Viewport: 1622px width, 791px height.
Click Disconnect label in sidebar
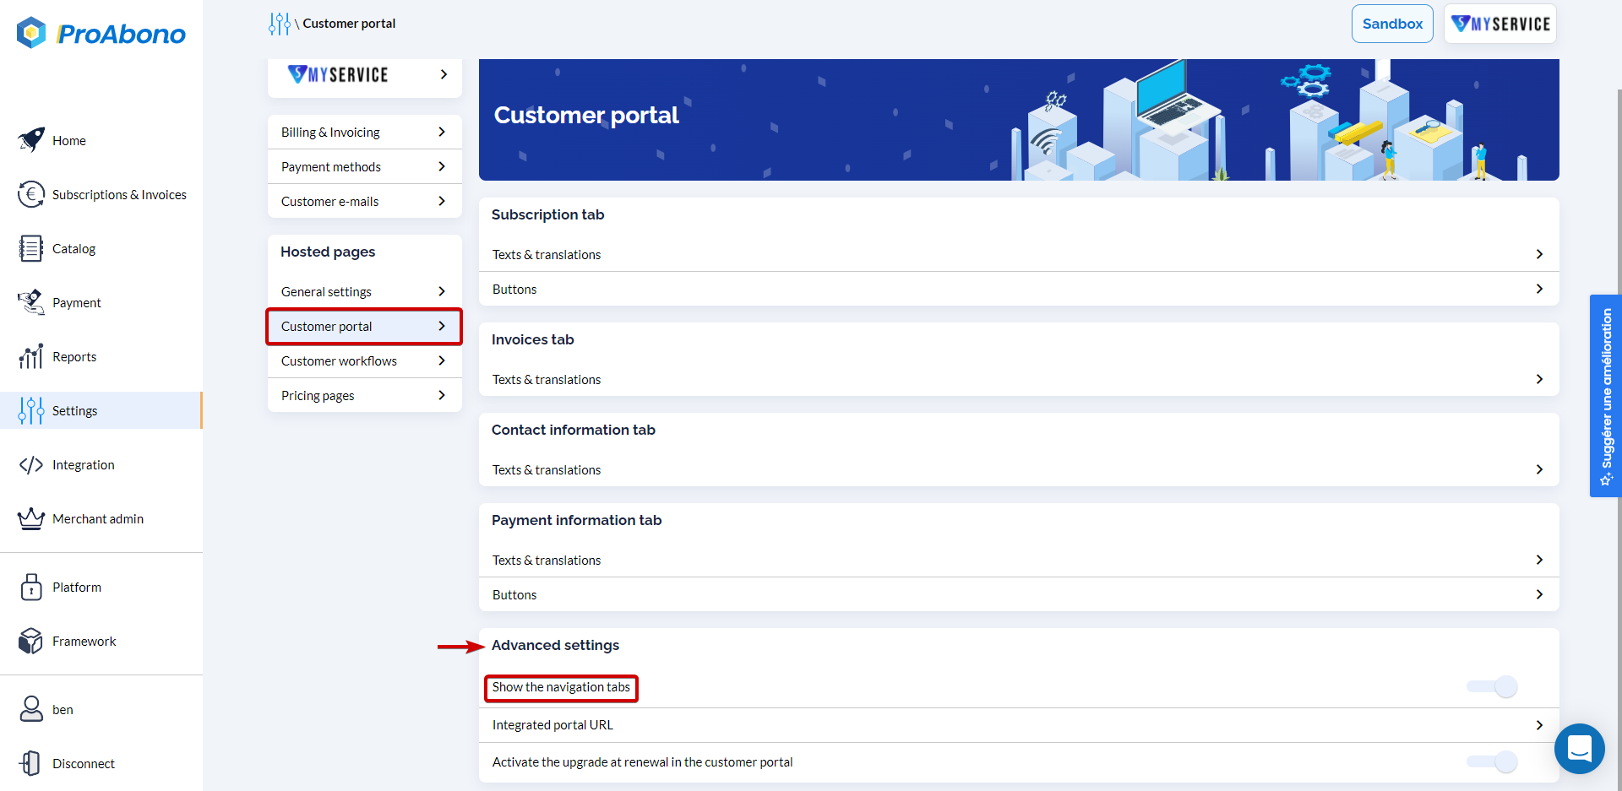click(84, 764)
